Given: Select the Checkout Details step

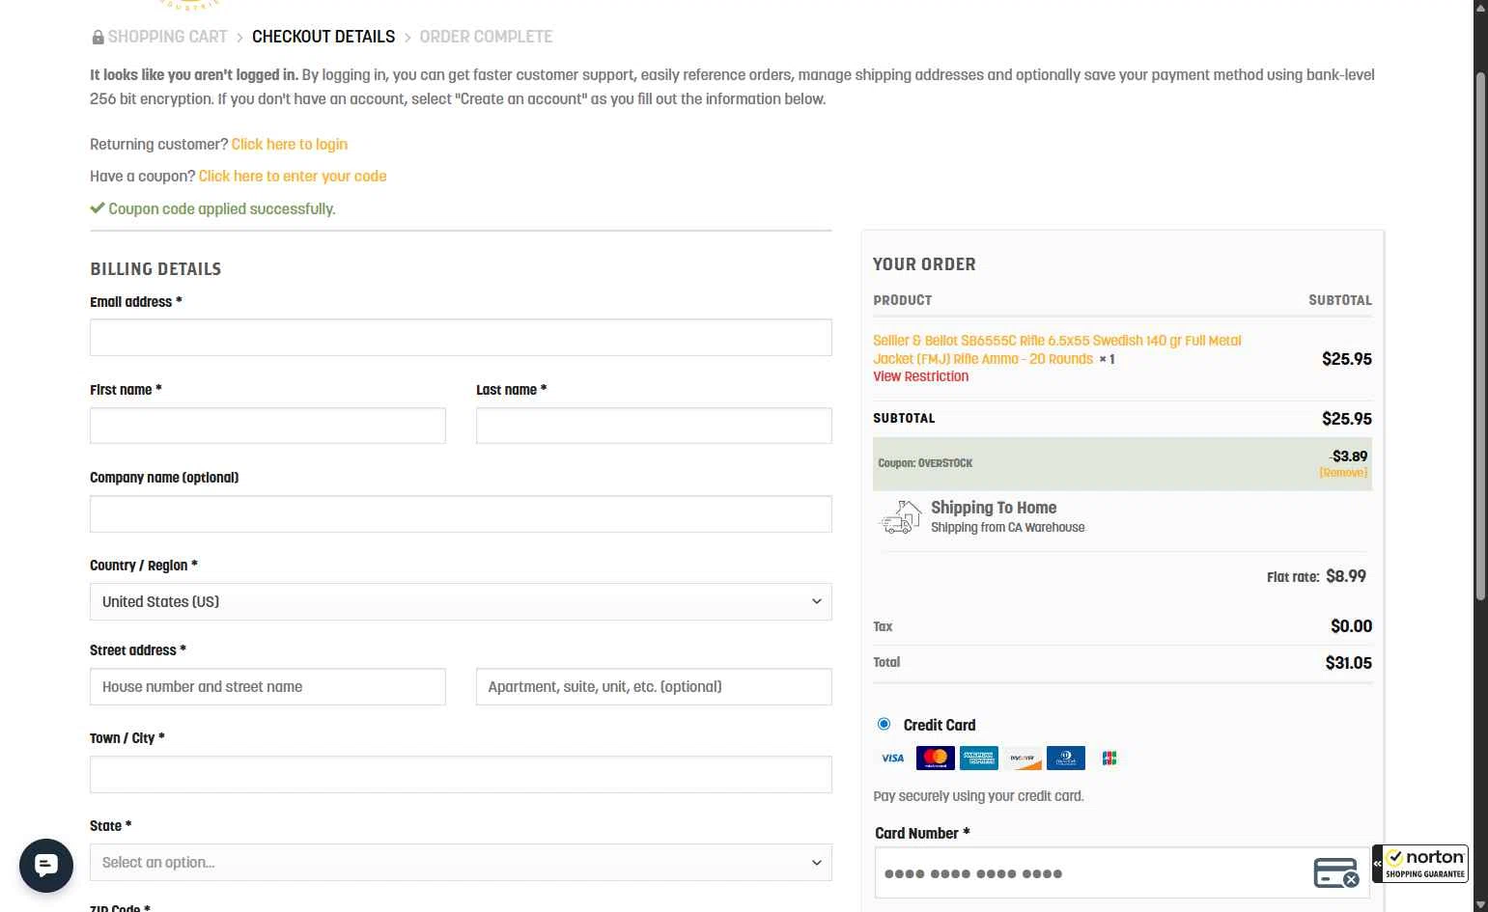Looking at the screenshot, I should click(x=323, y=38).
